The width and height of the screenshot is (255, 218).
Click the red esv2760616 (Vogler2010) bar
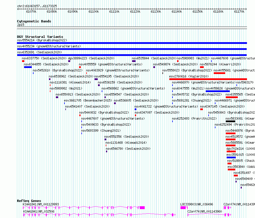click(x=208, y=79)
